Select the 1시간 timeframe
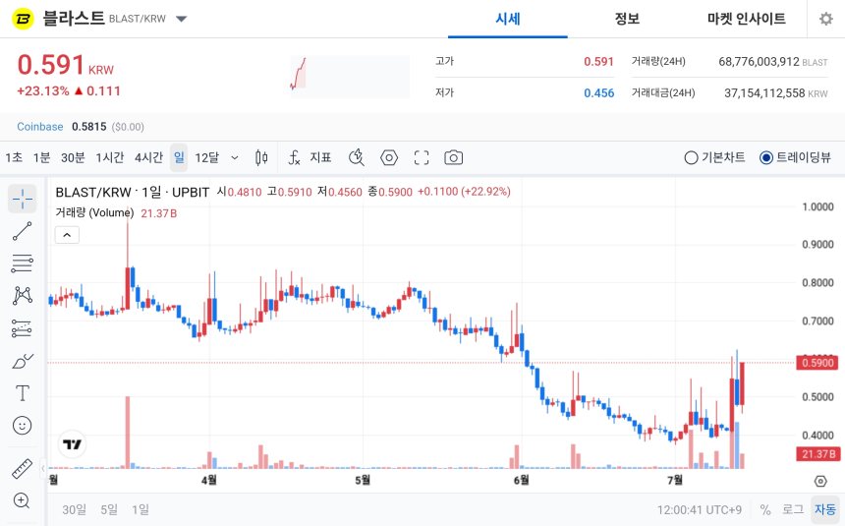The width and height of the screenshot is (845, 526). 110,157
